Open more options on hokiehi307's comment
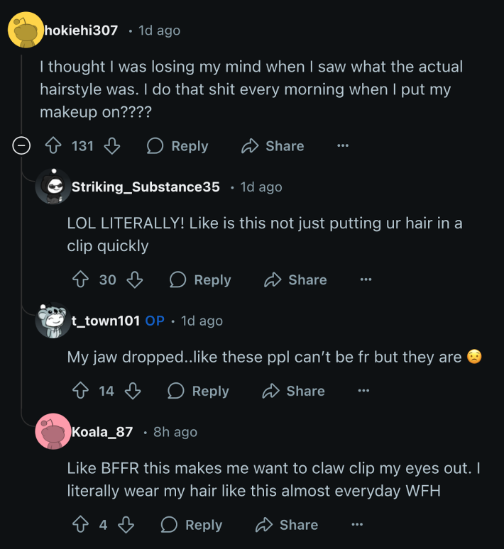Viewport: 504px width, 549px height. click(x=343, y=146)
